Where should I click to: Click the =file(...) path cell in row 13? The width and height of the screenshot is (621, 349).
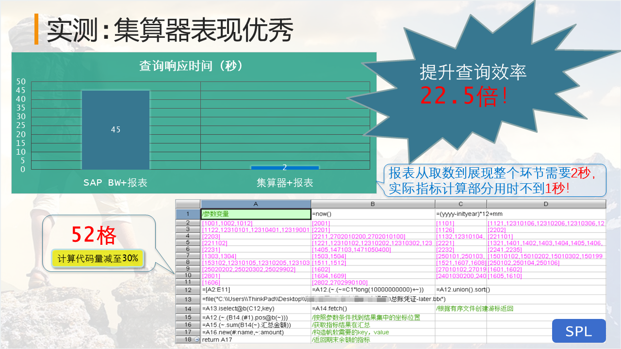pyautogui.click(x=324, y=299)
